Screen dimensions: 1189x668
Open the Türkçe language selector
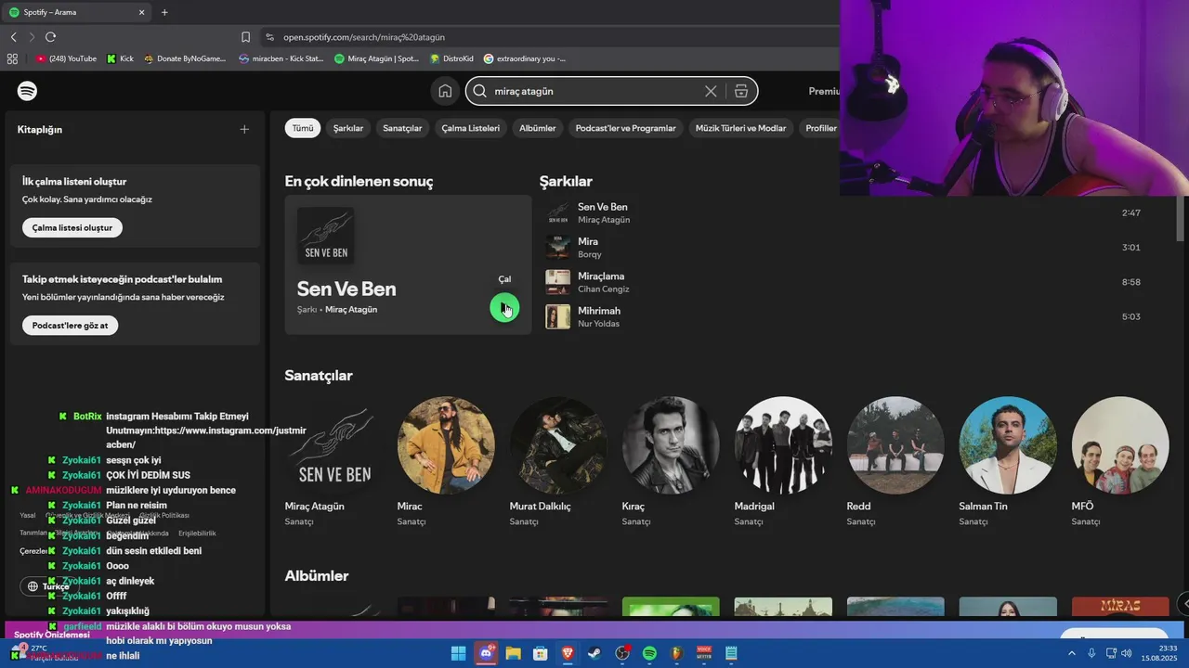(x=48, y=586)
